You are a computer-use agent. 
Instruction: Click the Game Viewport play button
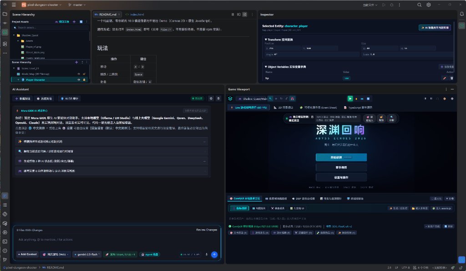(x=350, y=99)
